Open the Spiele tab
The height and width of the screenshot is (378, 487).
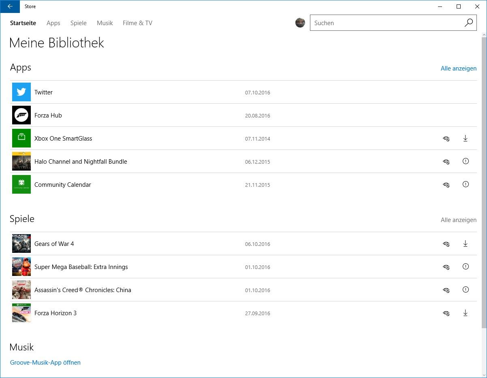coord(78,23)
